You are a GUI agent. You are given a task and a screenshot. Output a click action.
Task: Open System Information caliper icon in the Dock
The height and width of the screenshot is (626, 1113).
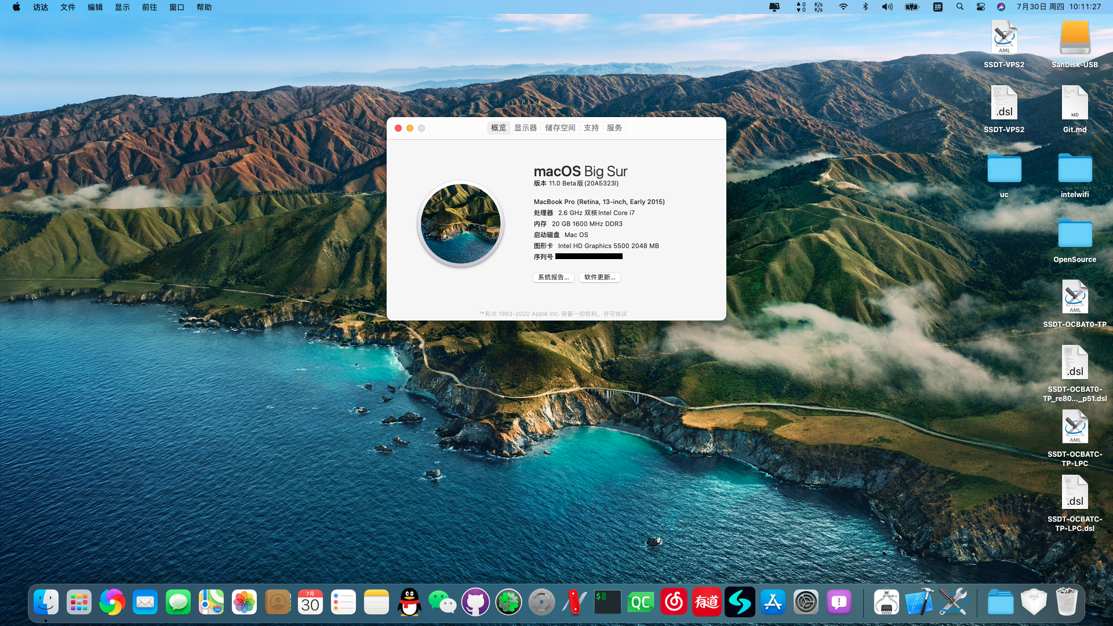886,602
